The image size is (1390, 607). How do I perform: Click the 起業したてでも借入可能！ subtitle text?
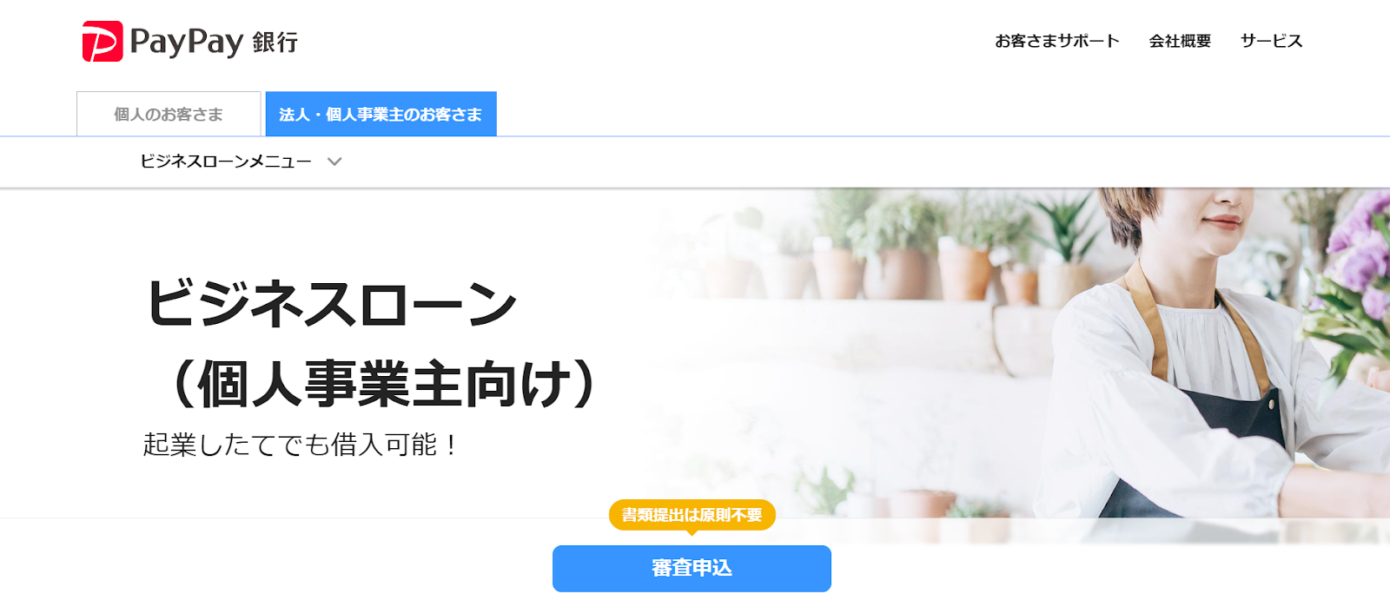[301, 445]
